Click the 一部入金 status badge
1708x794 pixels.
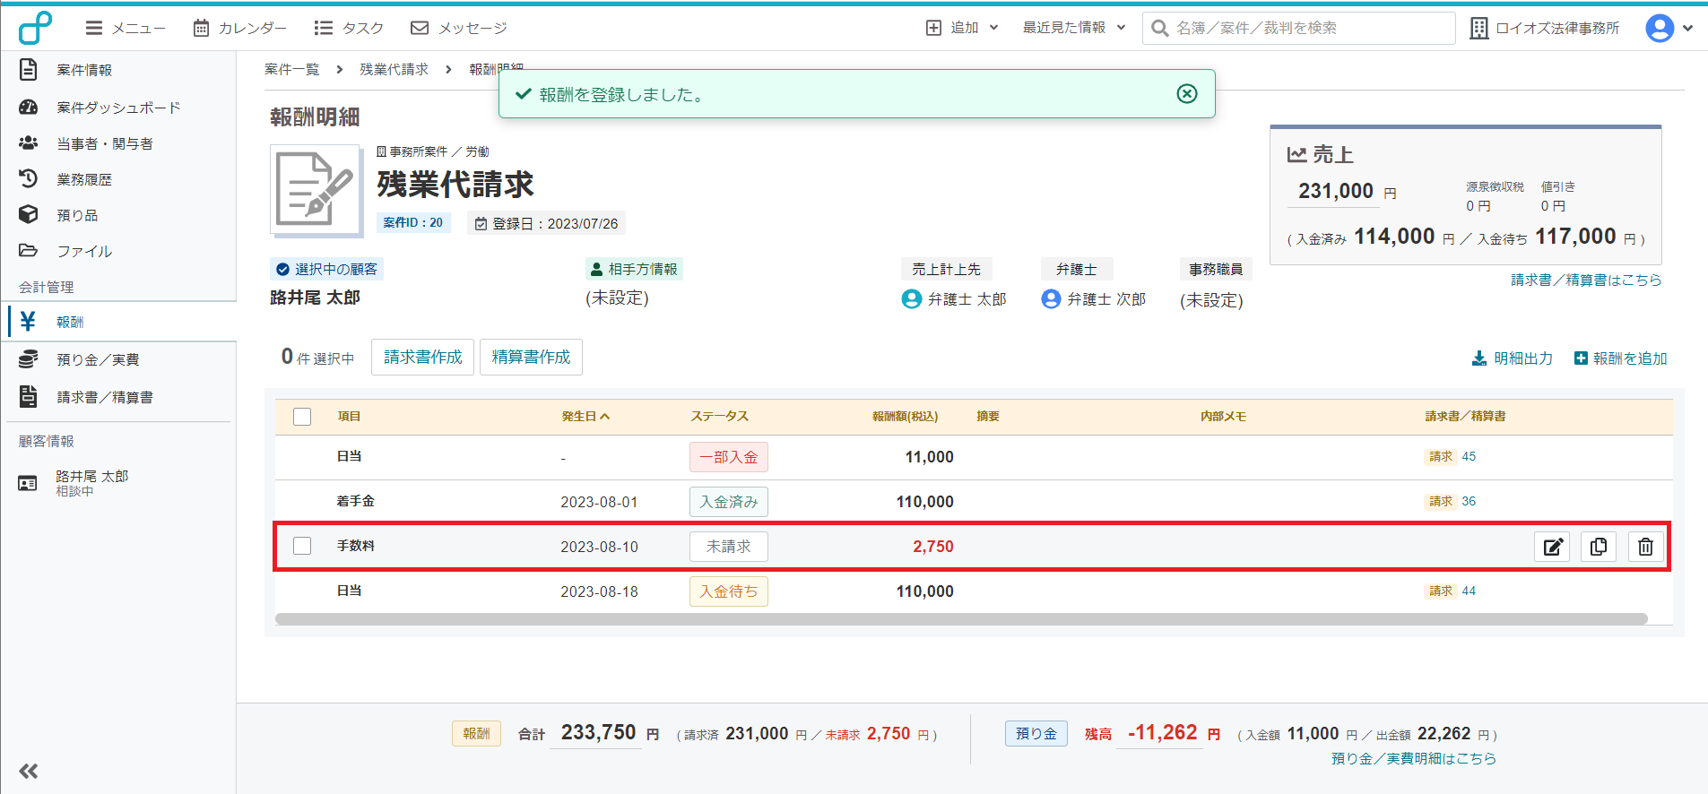point(728,457)
